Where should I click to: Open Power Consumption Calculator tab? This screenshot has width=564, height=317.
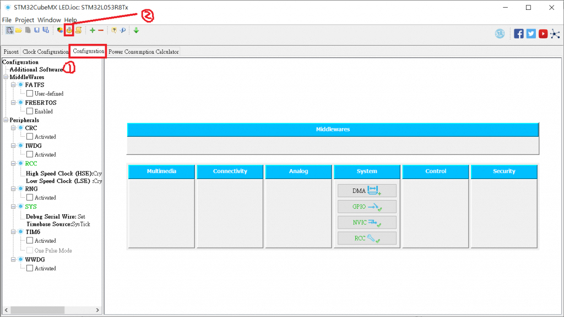click(x=144, y=52)
